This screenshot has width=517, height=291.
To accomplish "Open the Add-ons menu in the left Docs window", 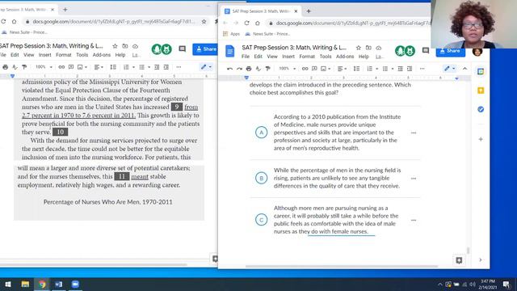I will (102, 55).
